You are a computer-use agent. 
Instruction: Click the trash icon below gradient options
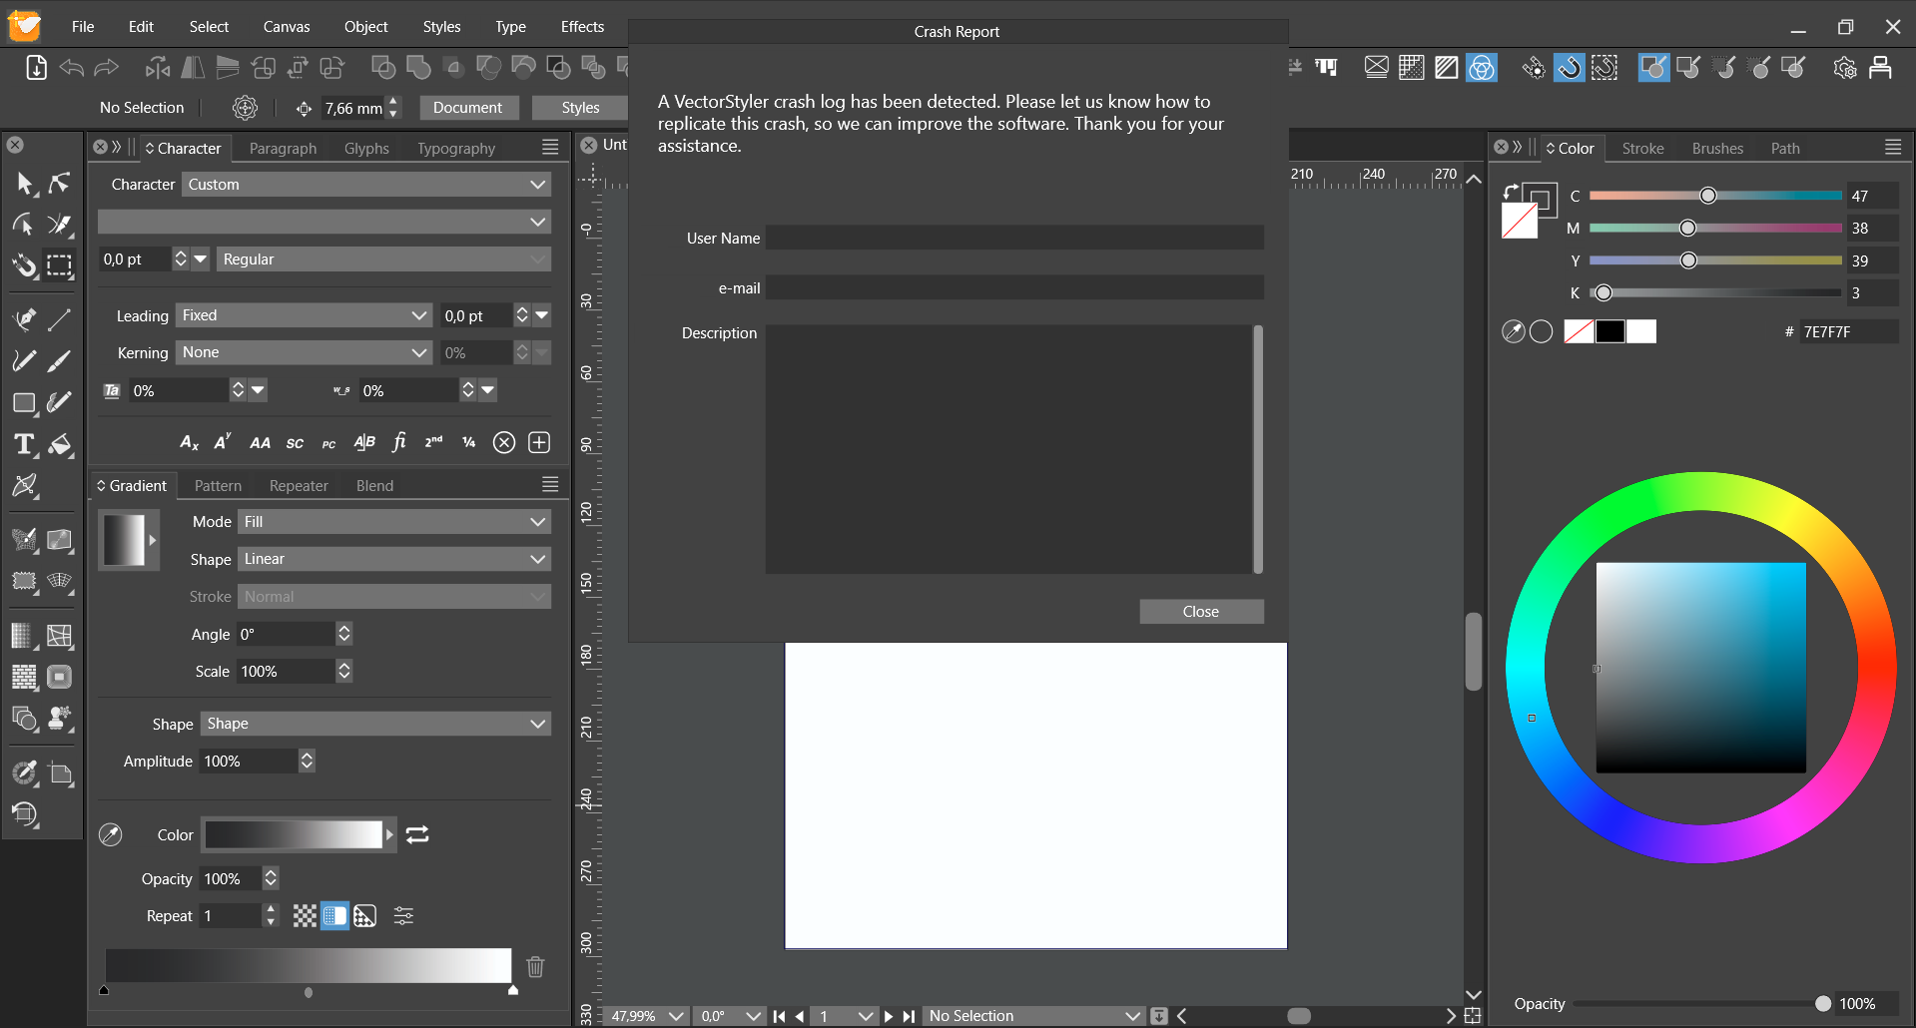pyautogui.click(x=535, y=966)
